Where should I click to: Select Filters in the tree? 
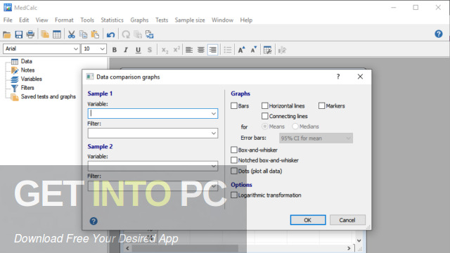point(27,88)
